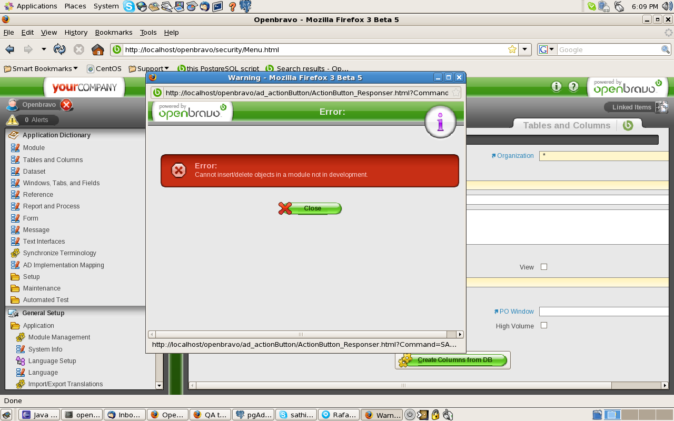674x421 pixels.
Task: Open the History menu in Firefox
Action: [x=76, y=32]
